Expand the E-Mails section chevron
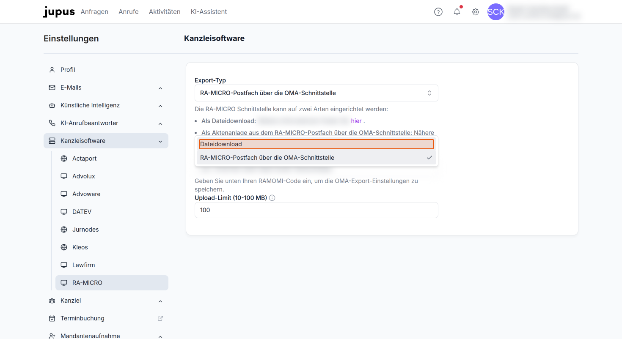 point(160,88)
